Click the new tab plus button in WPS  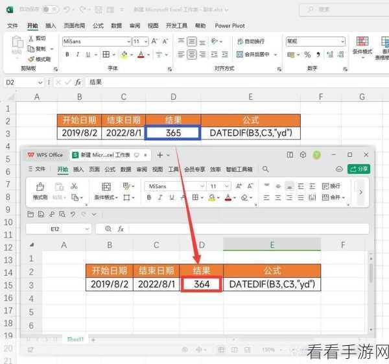coord(159,155)
